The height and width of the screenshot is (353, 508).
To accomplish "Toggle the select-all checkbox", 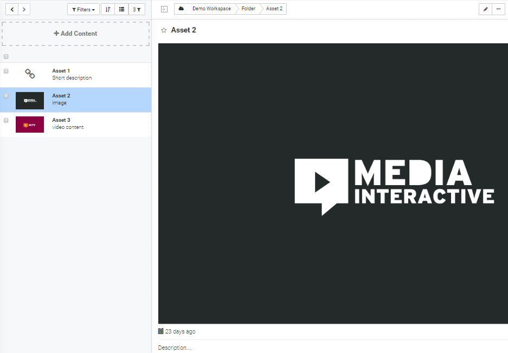I will point(6,56).
